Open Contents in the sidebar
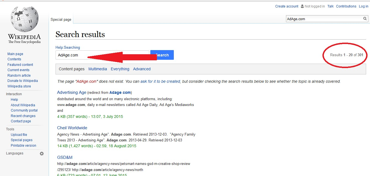Image resolution: width=370 pixels, height=176 pixels. pos(14,59)
